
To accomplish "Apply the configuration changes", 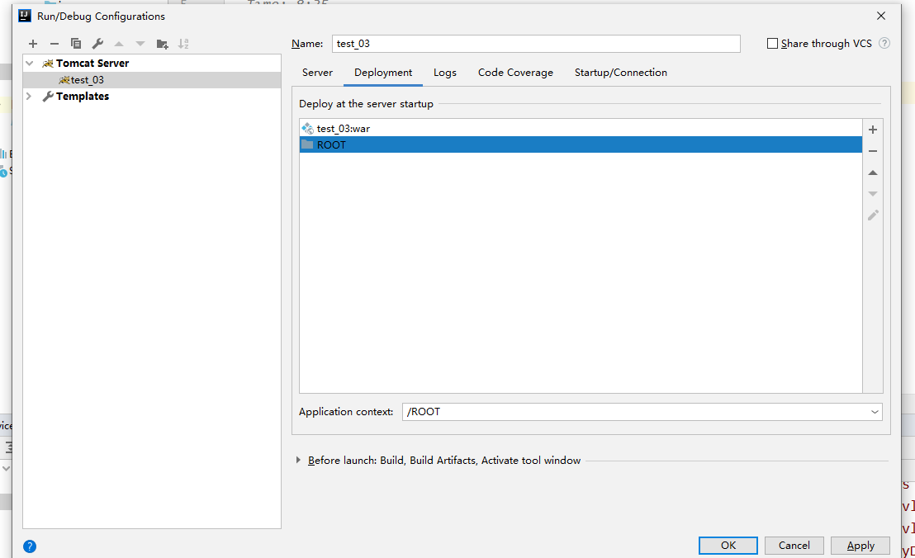I will (860, 545).
